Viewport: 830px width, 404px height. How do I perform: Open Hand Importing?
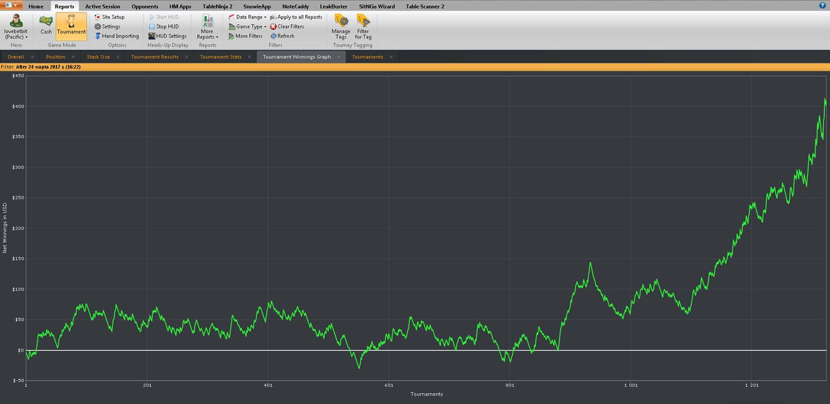[x=117, y=36]
